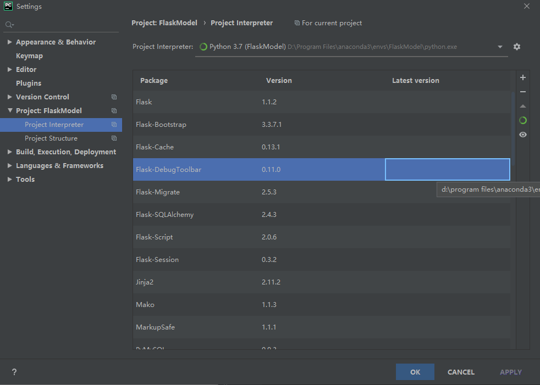The height and width of the screenshot is (385, 540).
Task: Click the help question mark icon
Action: pyautogui.click(x=14, y=372)
